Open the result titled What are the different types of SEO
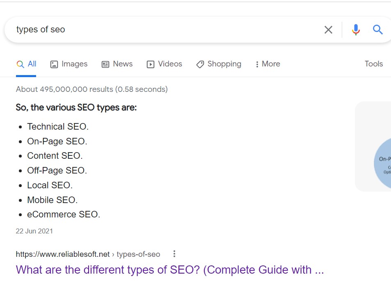 click(169, 270)
